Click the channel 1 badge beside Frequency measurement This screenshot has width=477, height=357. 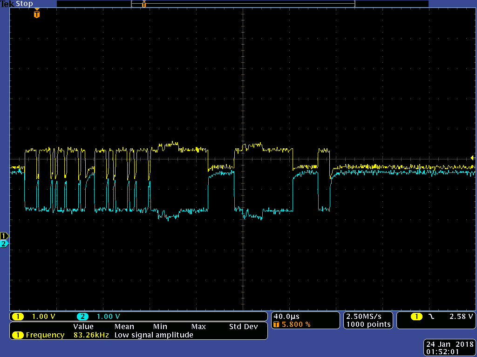click(x=18, y=335)
